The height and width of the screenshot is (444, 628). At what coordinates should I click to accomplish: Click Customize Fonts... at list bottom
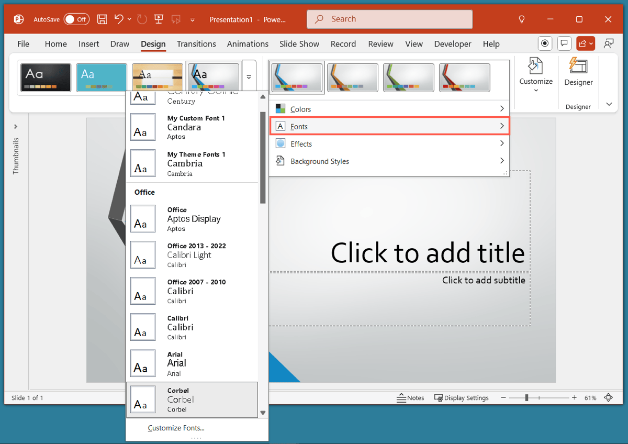[x=176, y=428]
